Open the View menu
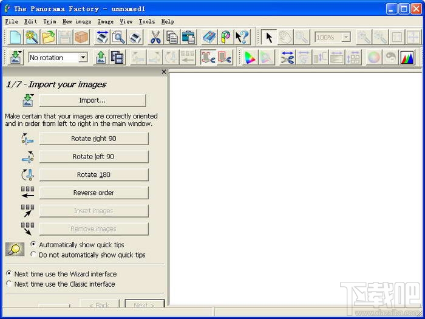The width and height of the screenshot is (425, 319). tap(126, 21)
